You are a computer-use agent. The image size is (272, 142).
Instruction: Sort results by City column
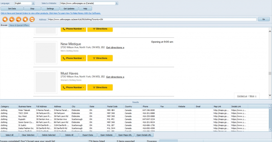[x=80, y=106]
